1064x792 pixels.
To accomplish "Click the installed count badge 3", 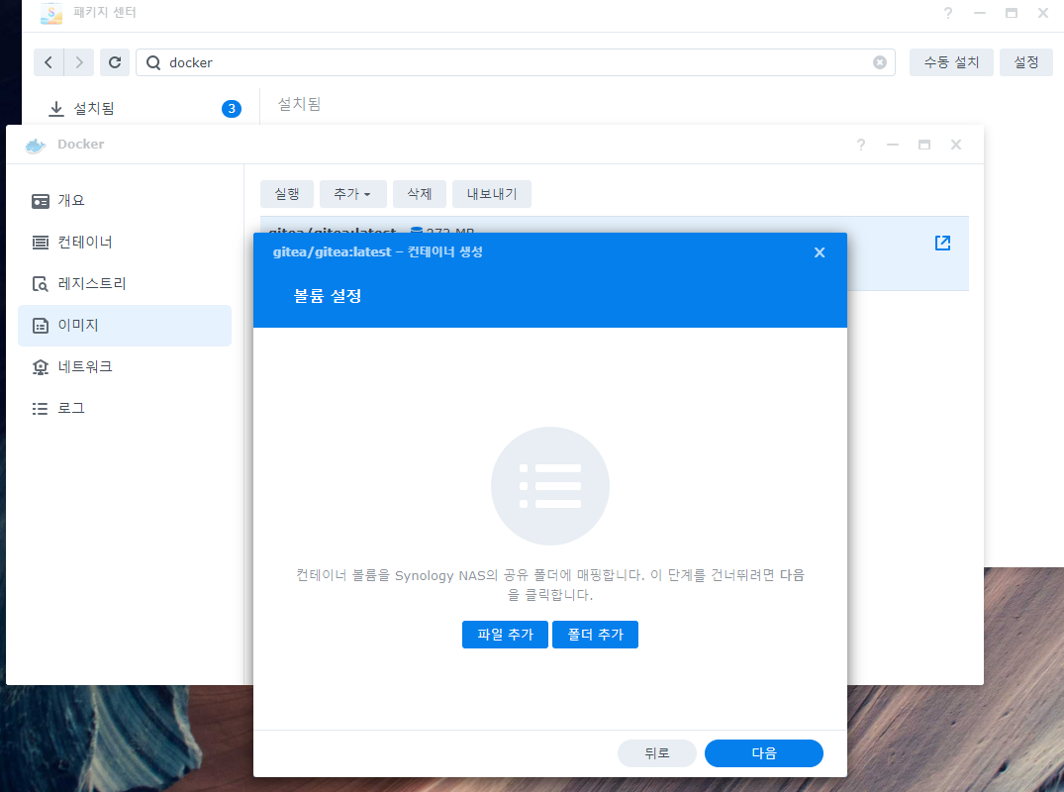I will [x=232, y=109].
